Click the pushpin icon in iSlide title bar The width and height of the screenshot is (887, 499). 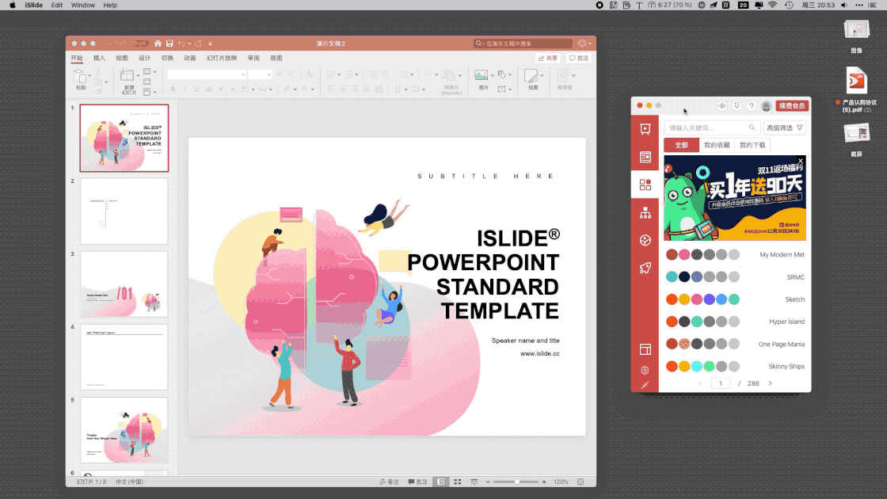737,106
